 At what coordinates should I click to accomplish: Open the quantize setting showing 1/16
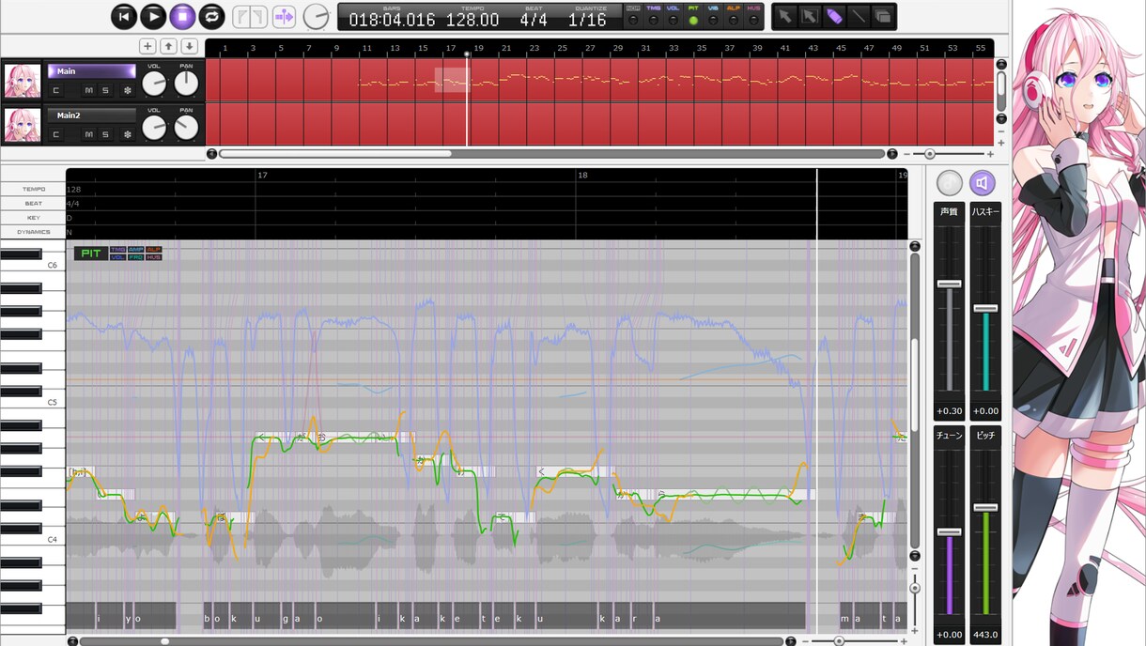click(x=587, y=19)
